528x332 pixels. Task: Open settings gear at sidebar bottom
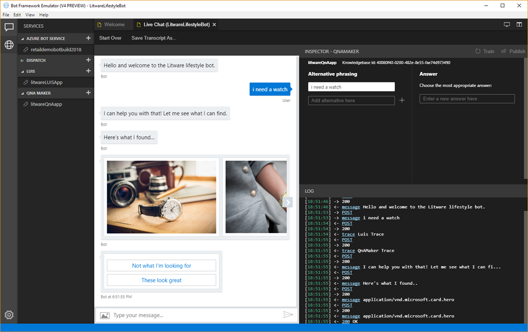pos(9,315)
